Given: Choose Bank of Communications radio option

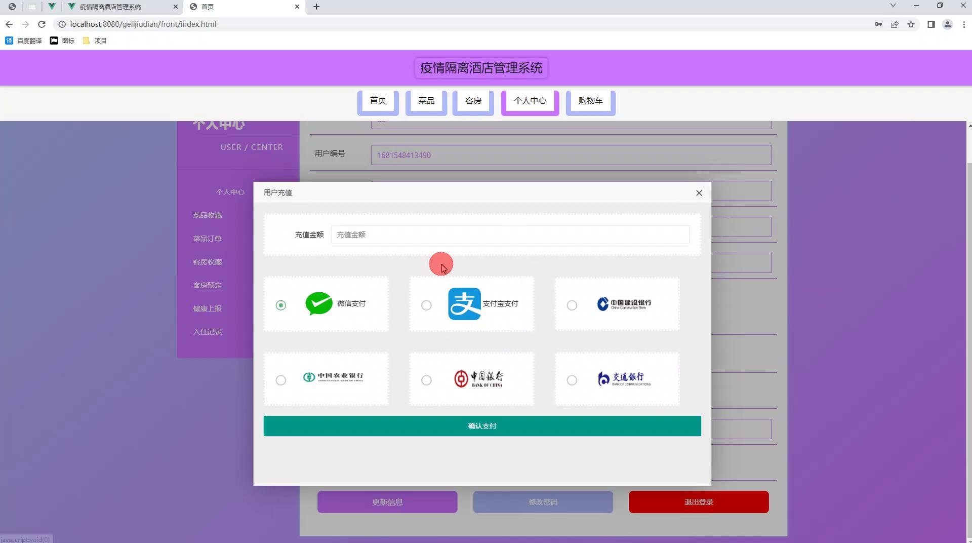Looking at the screenshot, I should (572, 380).
